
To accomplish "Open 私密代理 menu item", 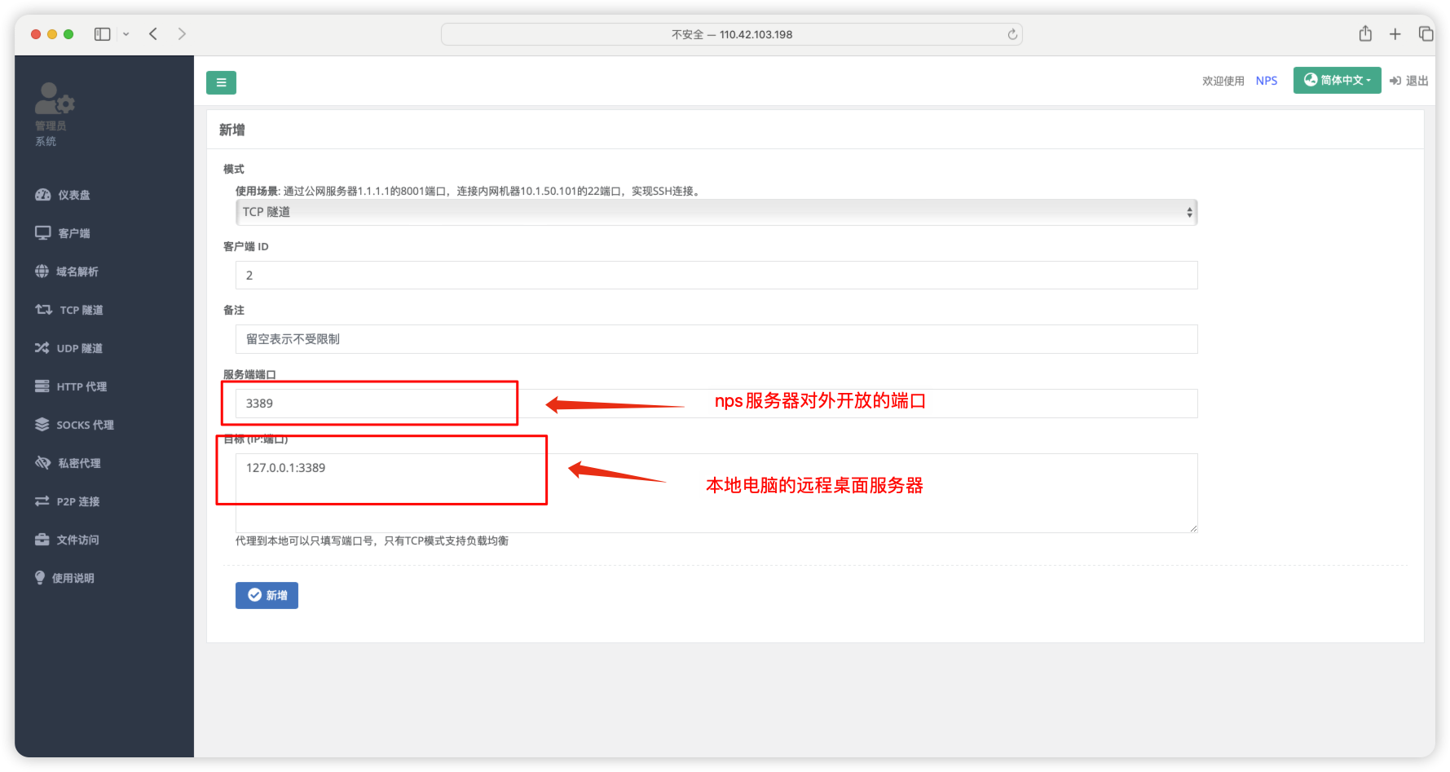I will click(x=79, y=463).
